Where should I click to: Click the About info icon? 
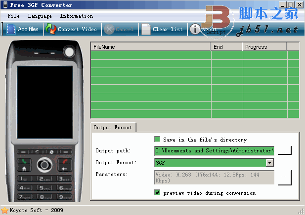[x=195, y=29]
